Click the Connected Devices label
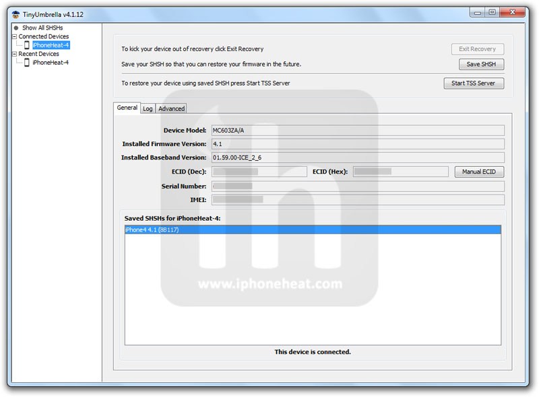The height and width of the screenshot is (397, 539). click(44, 36)
